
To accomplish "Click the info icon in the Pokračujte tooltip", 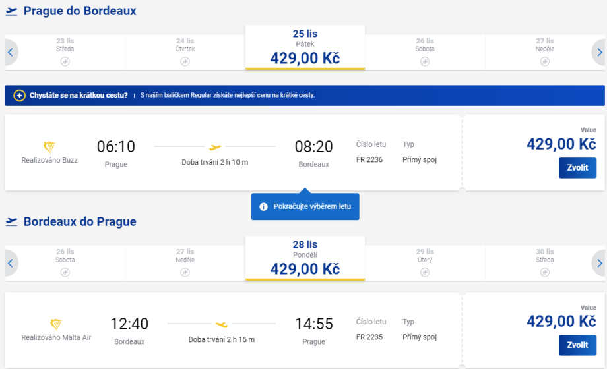I will coord(264,206).
